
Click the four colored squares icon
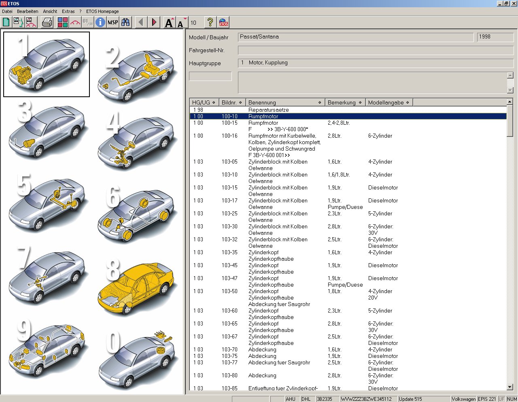click(x=63, y=22)
